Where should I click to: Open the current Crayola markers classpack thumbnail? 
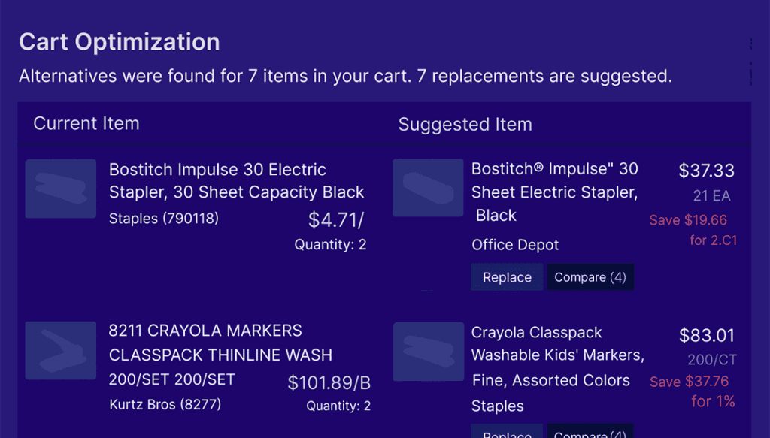tap(61, 349)
